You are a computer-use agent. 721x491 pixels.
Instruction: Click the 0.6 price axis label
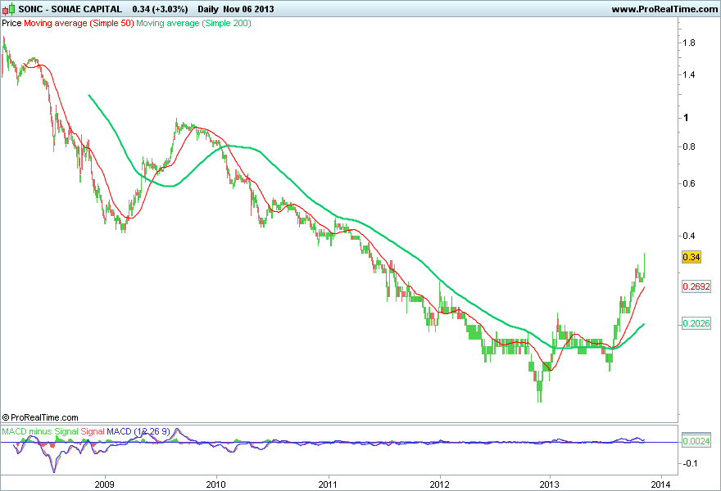tap(689, 183)
